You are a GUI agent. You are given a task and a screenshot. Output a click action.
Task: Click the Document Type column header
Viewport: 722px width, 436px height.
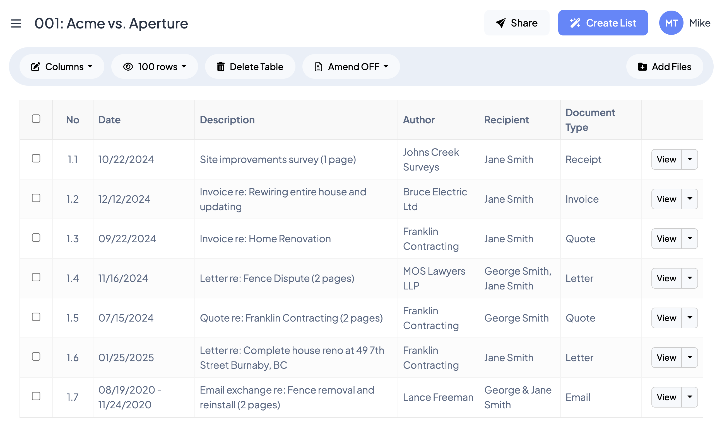coord(590,120)
